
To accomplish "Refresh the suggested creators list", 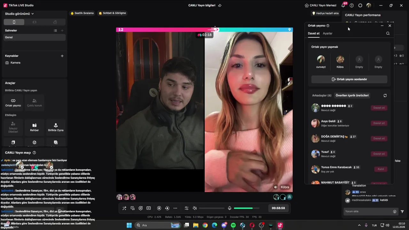I will point(385,96).
